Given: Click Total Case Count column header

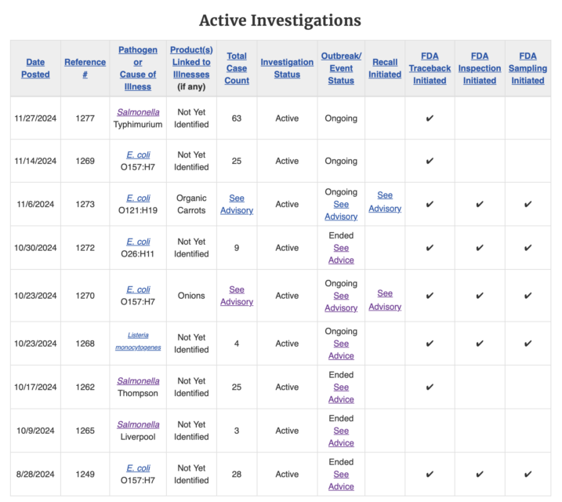Looking at the screenshot, I should click(237, 68).
